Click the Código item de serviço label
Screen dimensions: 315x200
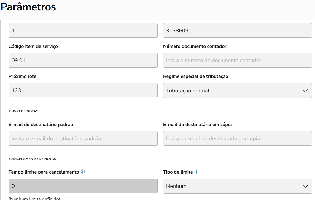click(33, 46)
